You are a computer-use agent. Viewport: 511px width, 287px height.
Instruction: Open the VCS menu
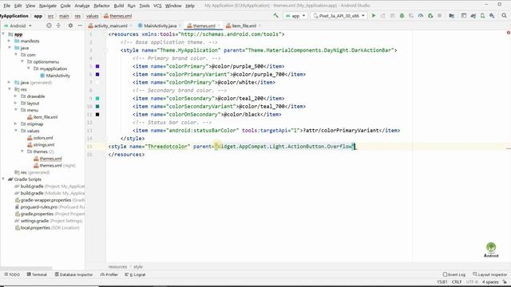coord(157,6)
